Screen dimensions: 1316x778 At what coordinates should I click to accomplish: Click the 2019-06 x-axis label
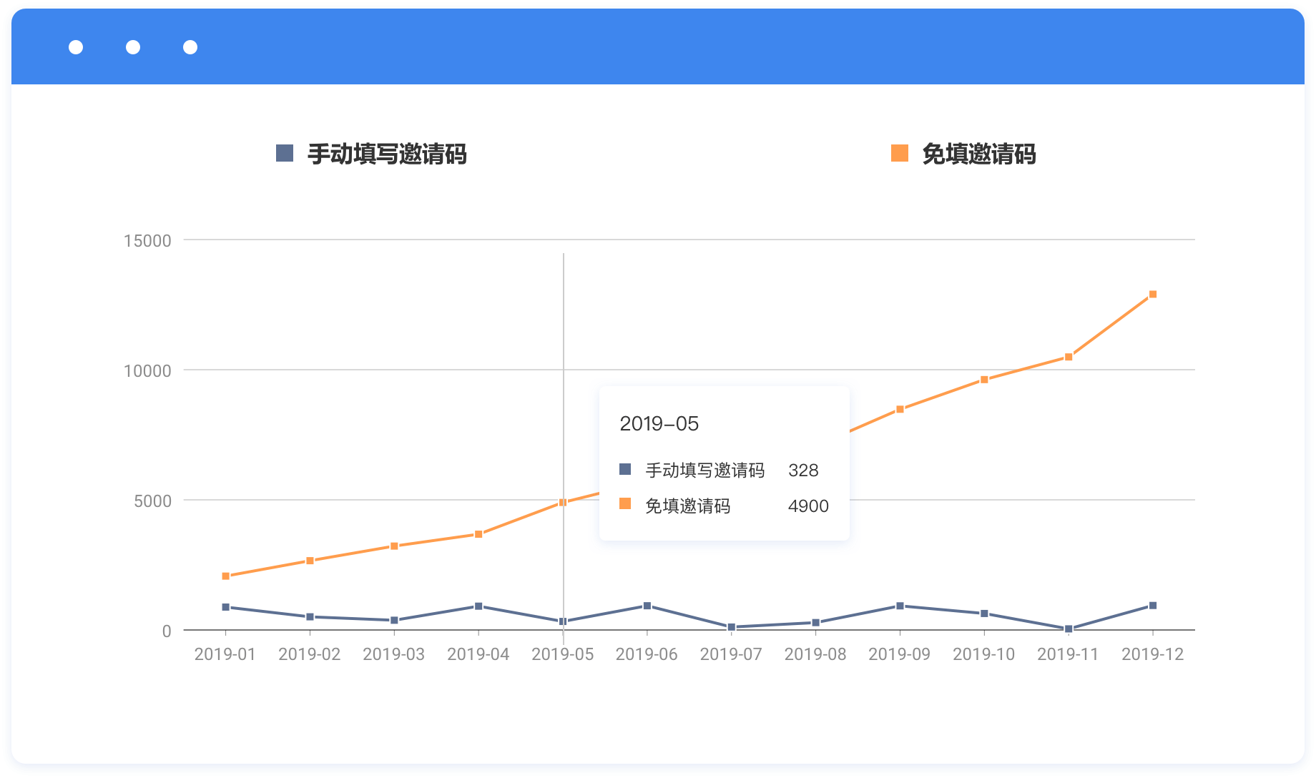pyautogui.click(x=647, y=654)
